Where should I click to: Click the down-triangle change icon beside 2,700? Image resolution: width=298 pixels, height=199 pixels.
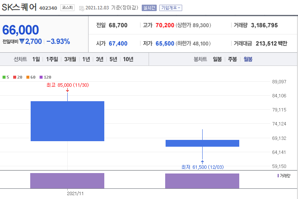(22, 41)
